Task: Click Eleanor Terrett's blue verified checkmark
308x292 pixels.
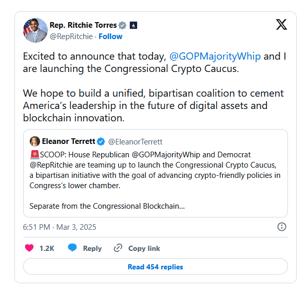Action: pyautogui.click(x=101, y=141)
